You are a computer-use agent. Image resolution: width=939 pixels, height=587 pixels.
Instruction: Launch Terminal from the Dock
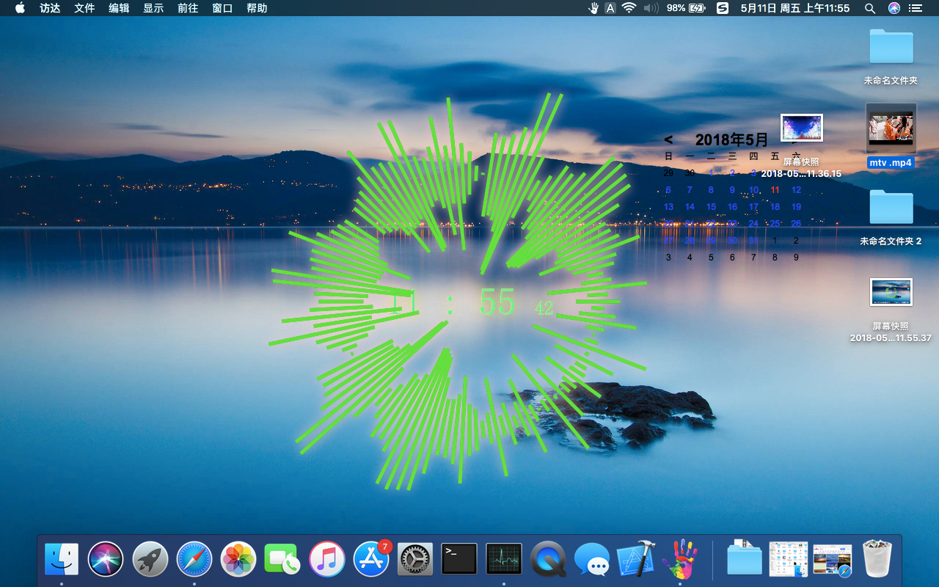pyautogui.click(x=459, y=560)
